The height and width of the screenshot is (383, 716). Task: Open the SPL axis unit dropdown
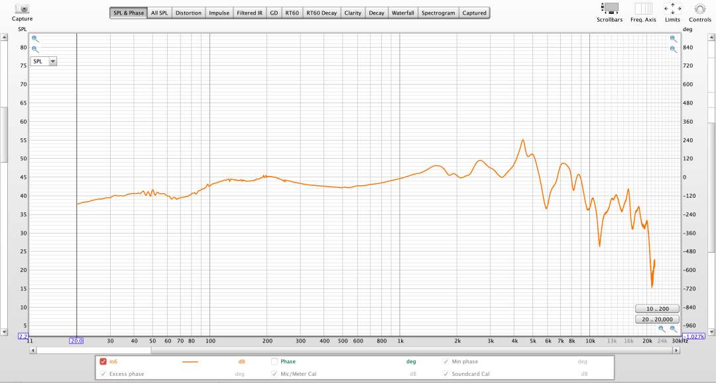(x=44, y=61)
